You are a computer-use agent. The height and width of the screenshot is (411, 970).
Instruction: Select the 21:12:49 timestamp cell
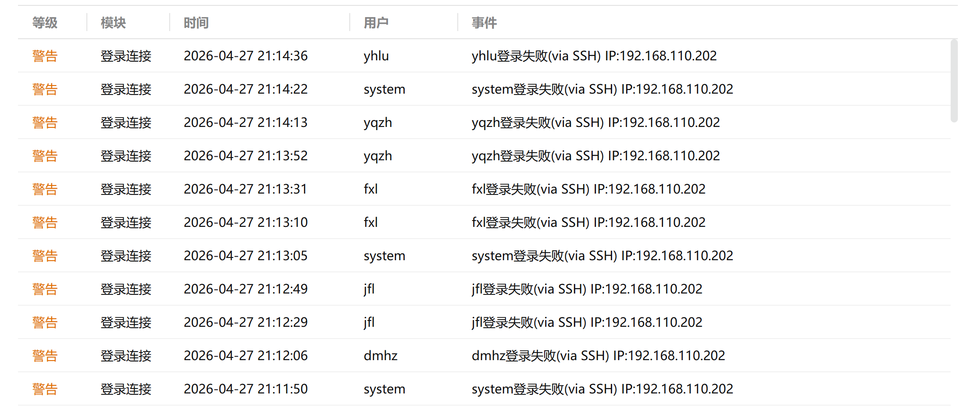pyautogui.click(x=245, y=289)
